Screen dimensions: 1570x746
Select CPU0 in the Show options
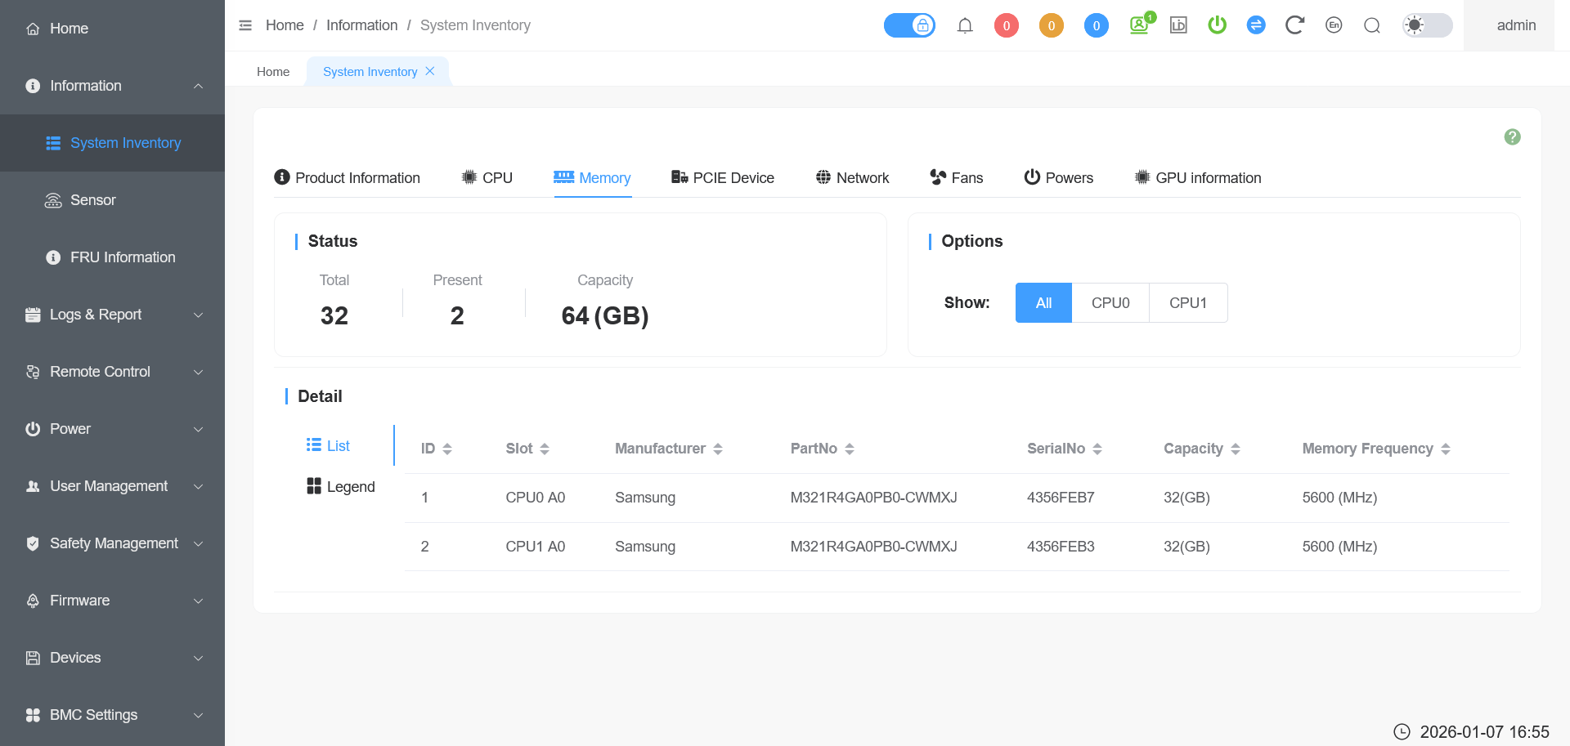[x=1110, y=303]
